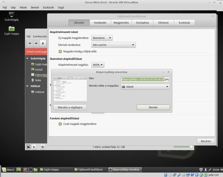The height and width of the screenshot is (177, 223).
Task: Select Asztal in the sidebar
Action: click(37, 70)
